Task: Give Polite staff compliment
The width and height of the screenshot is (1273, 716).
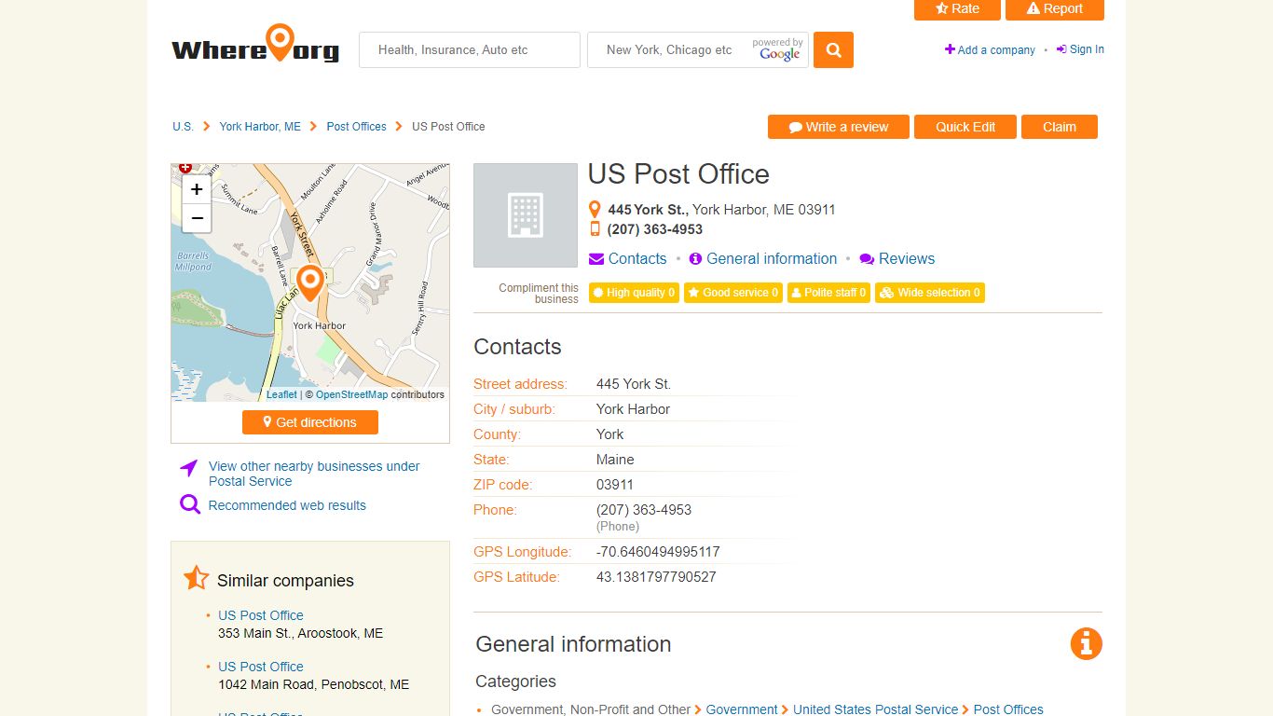Action: [x=828, y=293]
